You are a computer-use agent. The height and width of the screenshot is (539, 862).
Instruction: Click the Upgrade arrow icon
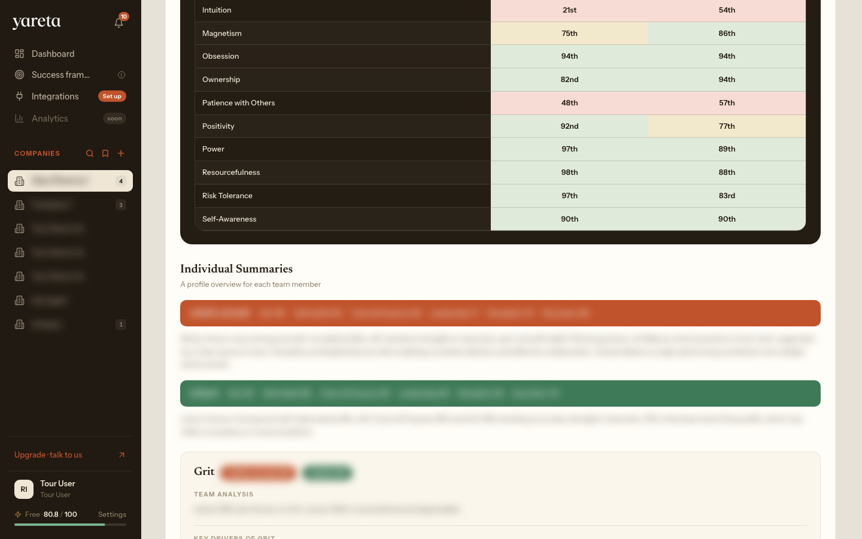pos(122,455)
